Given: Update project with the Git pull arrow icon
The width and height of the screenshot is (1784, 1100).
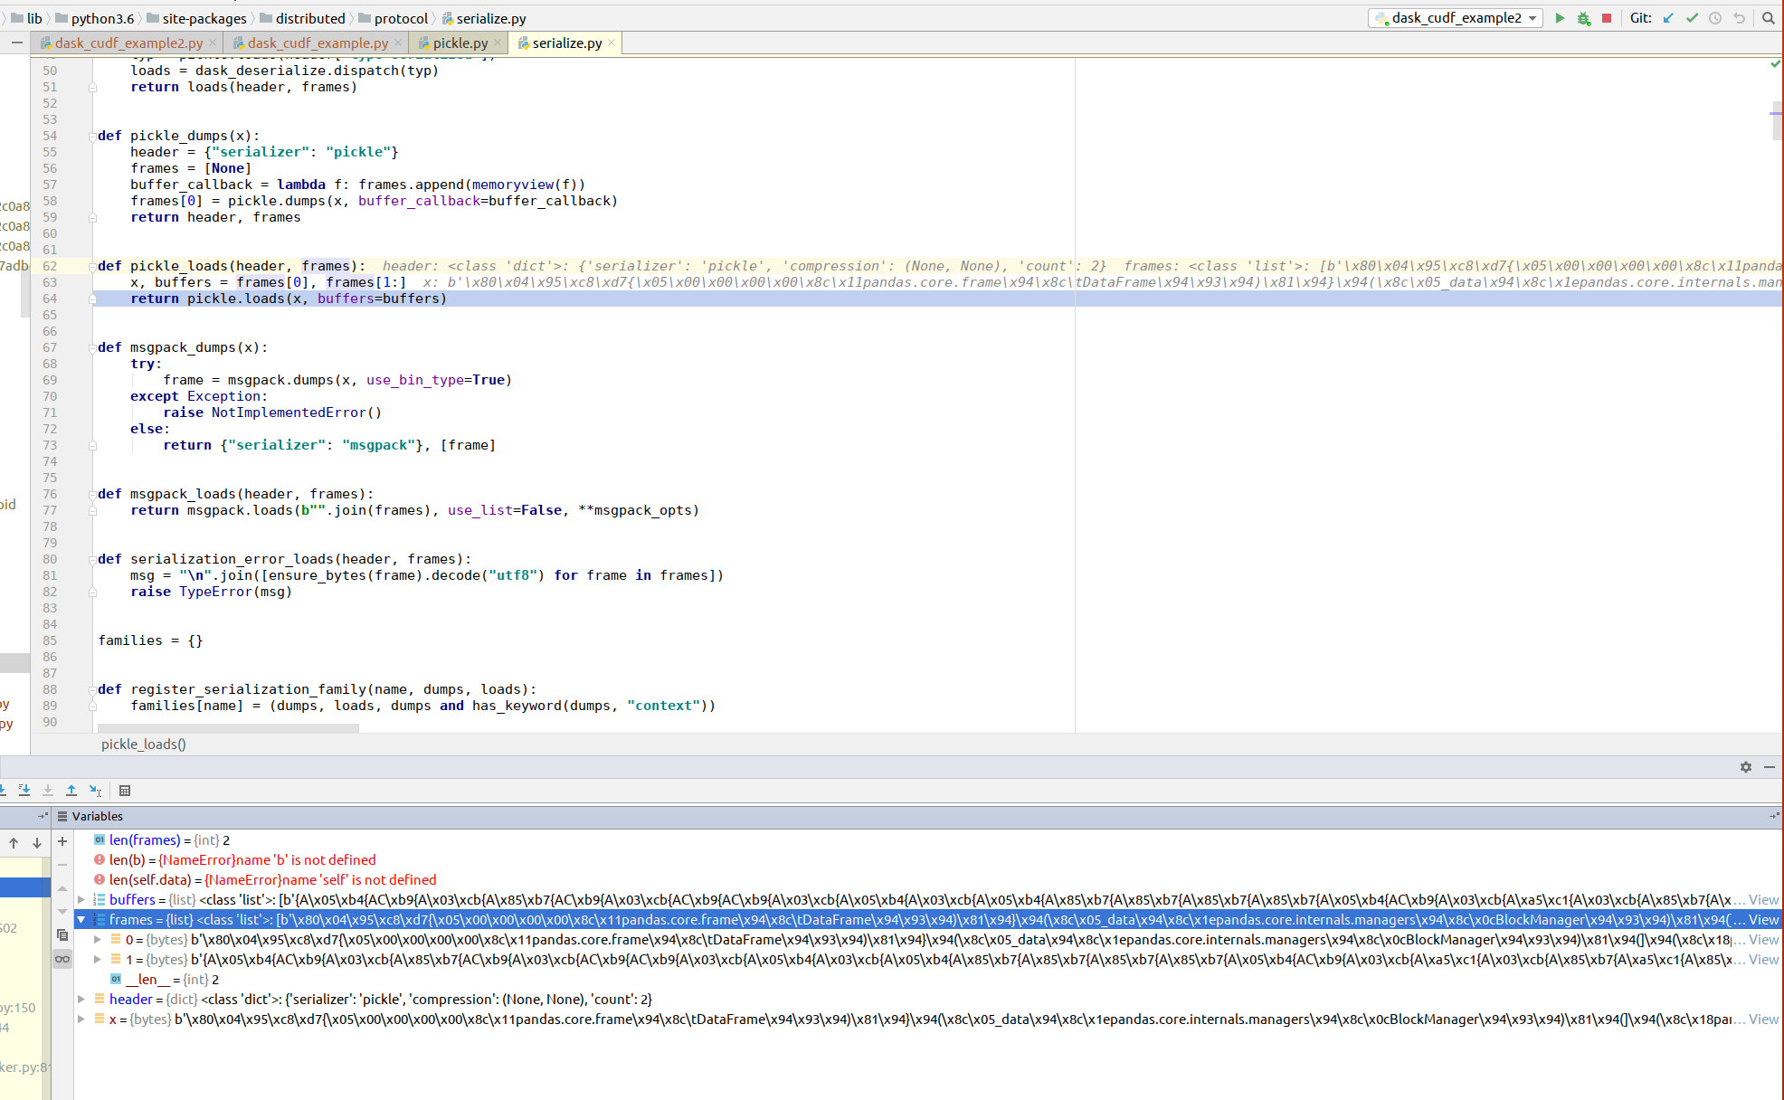Looking at the screenshot, I should tap(1667, 18).
